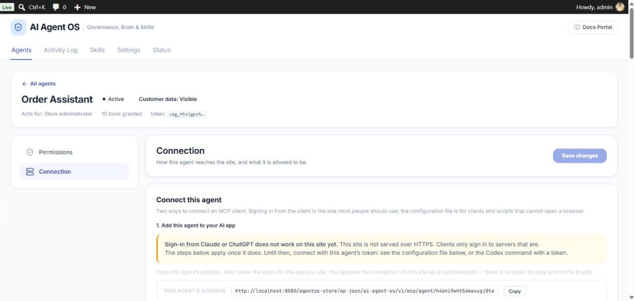Click 'Acts for: Store administrator' text
The image size is (635, 301).
click(57, 114)
